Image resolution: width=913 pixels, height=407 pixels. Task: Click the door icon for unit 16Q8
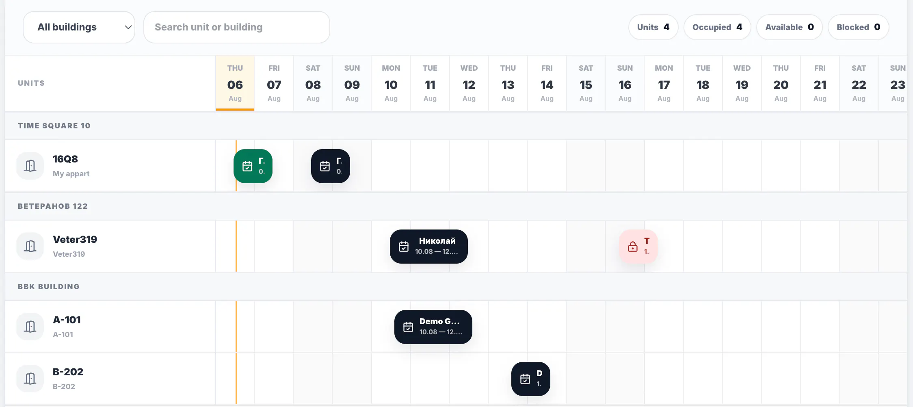pos(30,166)
